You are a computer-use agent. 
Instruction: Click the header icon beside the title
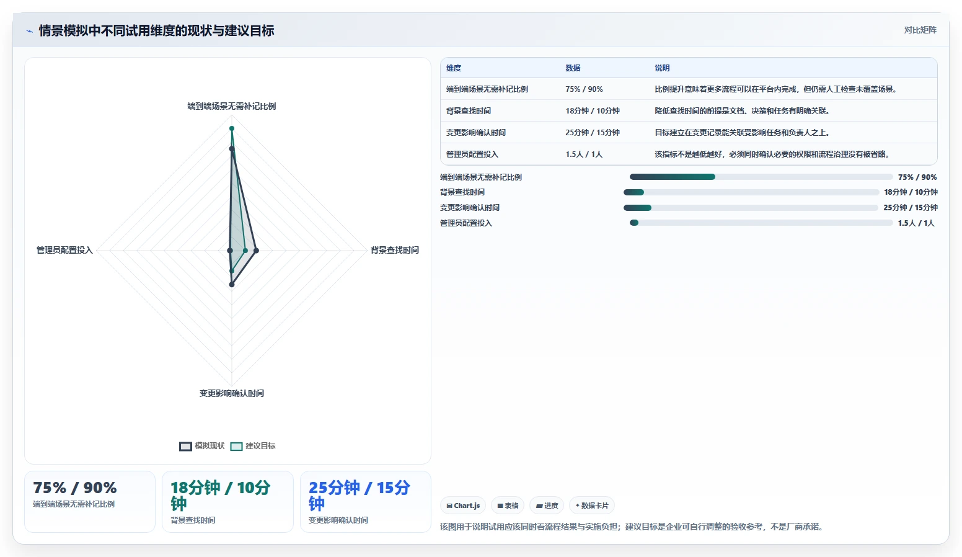click(29, 31)
